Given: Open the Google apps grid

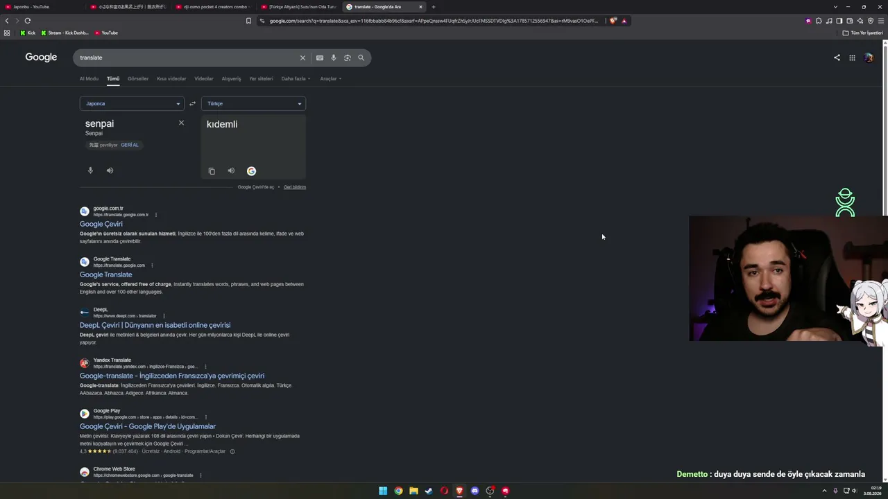Looking at the screenshot, I should click(852, 58).
